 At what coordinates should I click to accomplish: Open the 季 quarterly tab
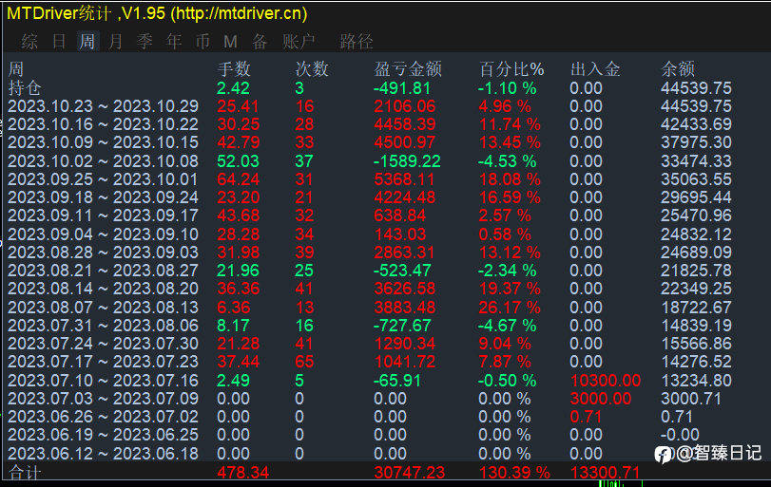coord(145,42)
